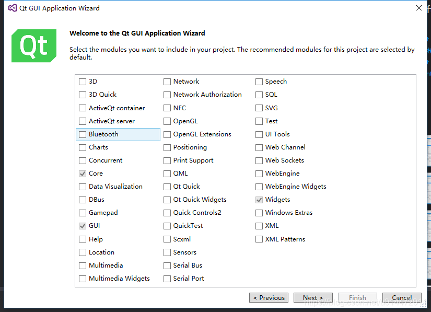Toggle the GUI module checkbox
431x312 pixels.
[x=83, y=226]
